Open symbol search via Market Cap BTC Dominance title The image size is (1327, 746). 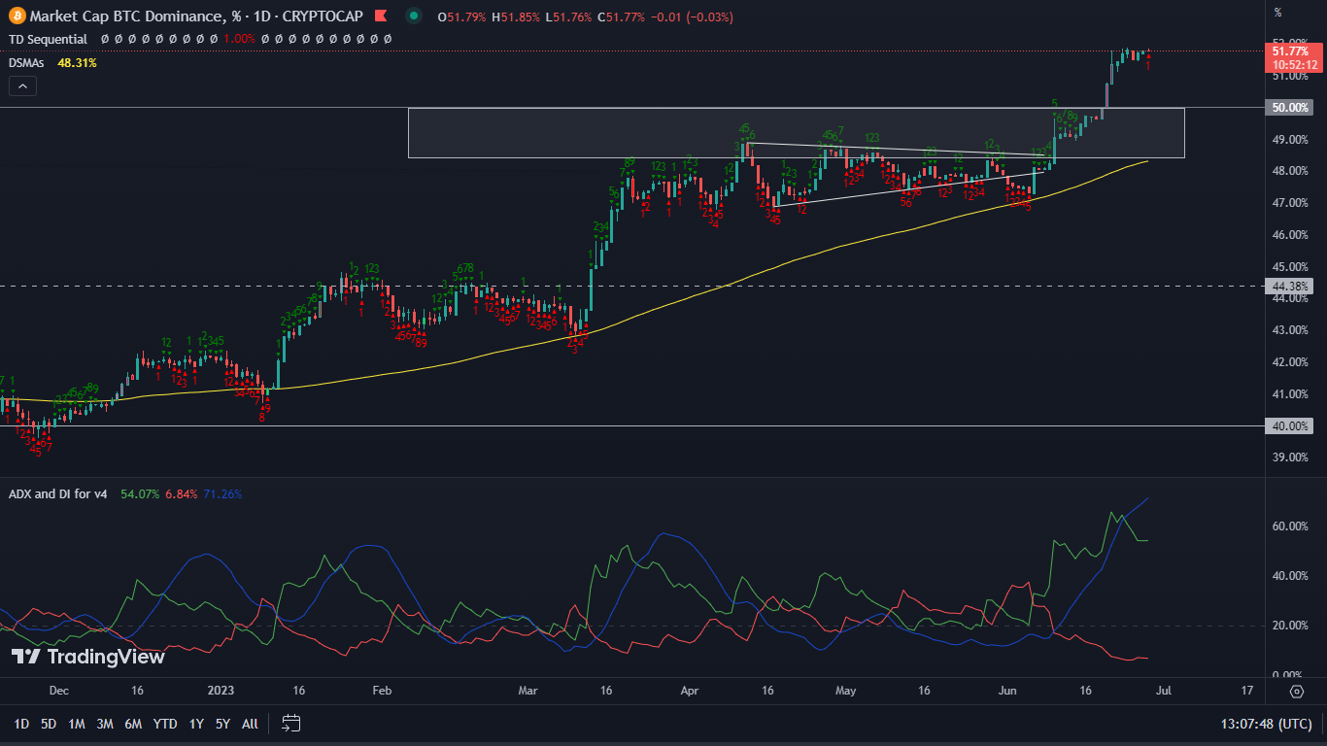[x=194, y=17]
